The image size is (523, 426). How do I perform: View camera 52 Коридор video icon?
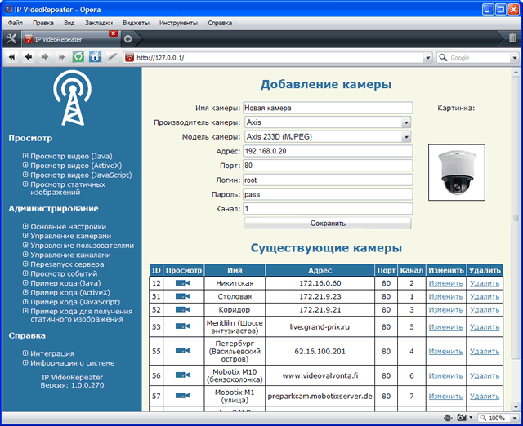tap(182, 309)
